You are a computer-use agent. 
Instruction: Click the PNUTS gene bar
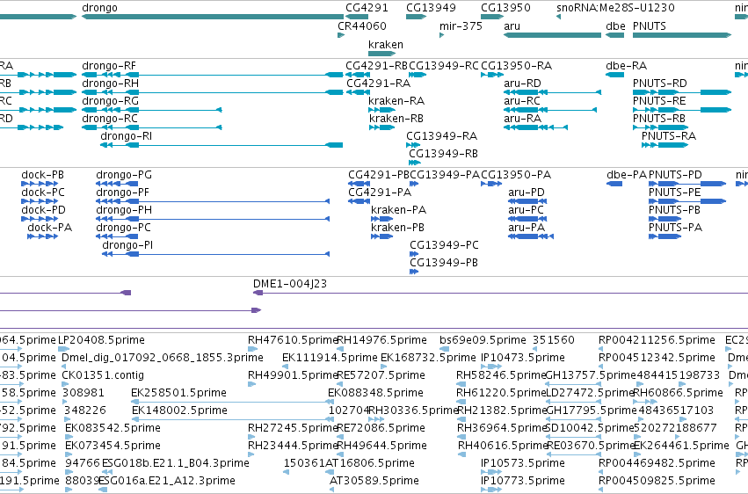coord(682,35)
